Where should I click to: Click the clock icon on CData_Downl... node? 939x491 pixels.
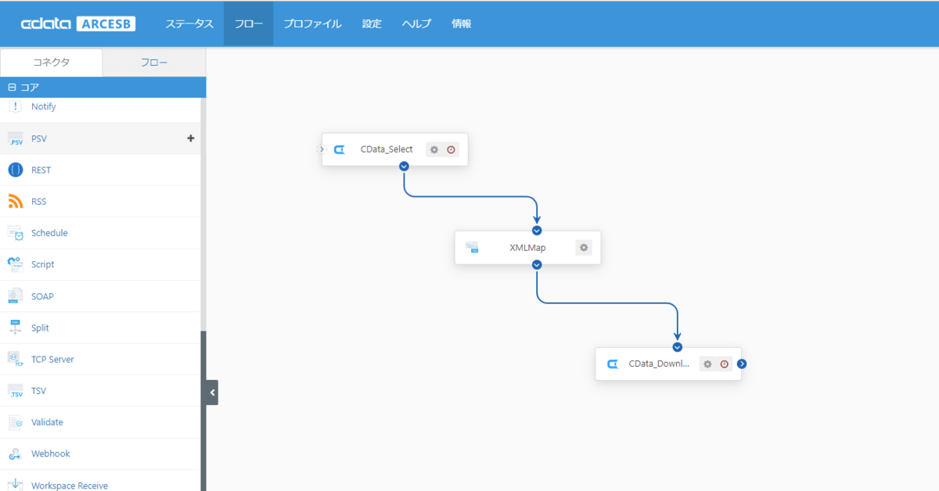[725, 364]
